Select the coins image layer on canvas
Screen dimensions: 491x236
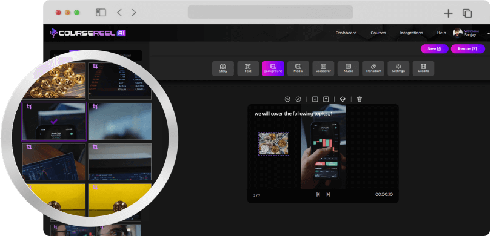pos(273,144)
